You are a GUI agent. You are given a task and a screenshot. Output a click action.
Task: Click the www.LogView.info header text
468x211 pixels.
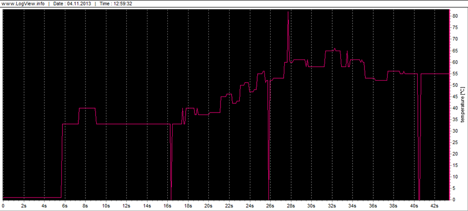pos(23,4)
